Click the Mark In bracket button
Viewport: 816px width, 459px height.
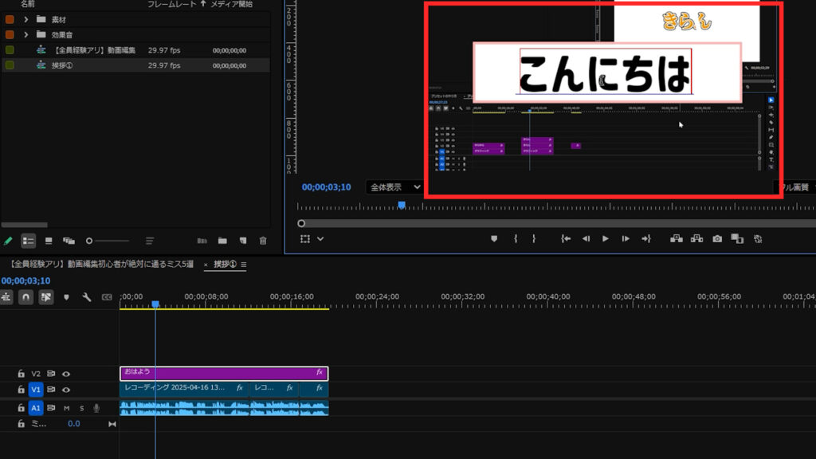[x=516, y=238]
